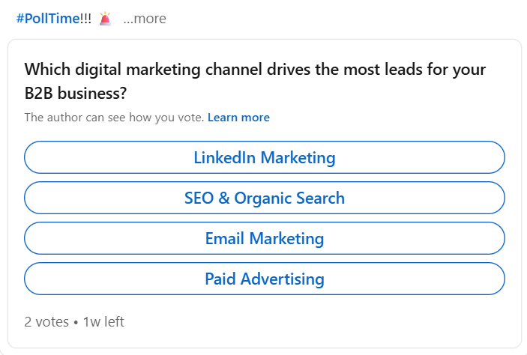Screen dimensions: 527x355
Task: Click the poll question's first line
Action: pyautogui.click(x=255, y=70)
